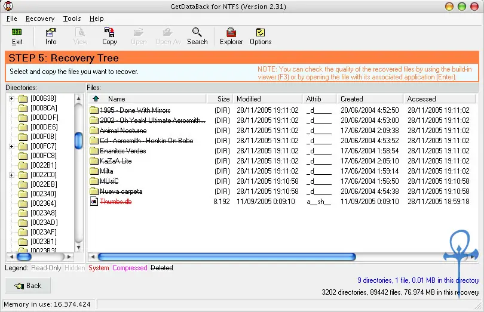Sort files by the Name column header

[x=148, y=99]
